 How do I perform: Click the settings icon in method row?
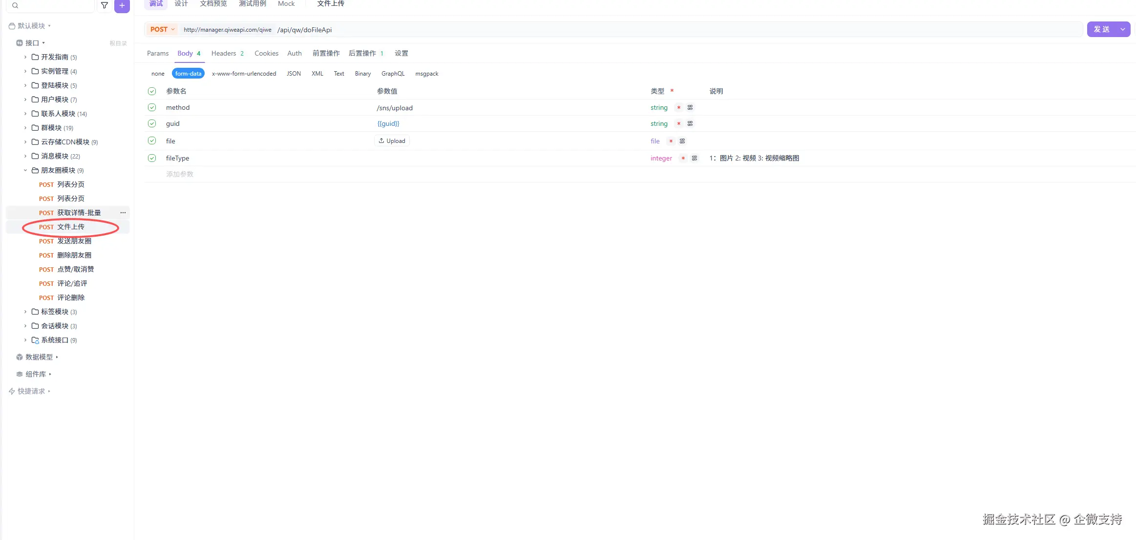click(x=690, y=107)
